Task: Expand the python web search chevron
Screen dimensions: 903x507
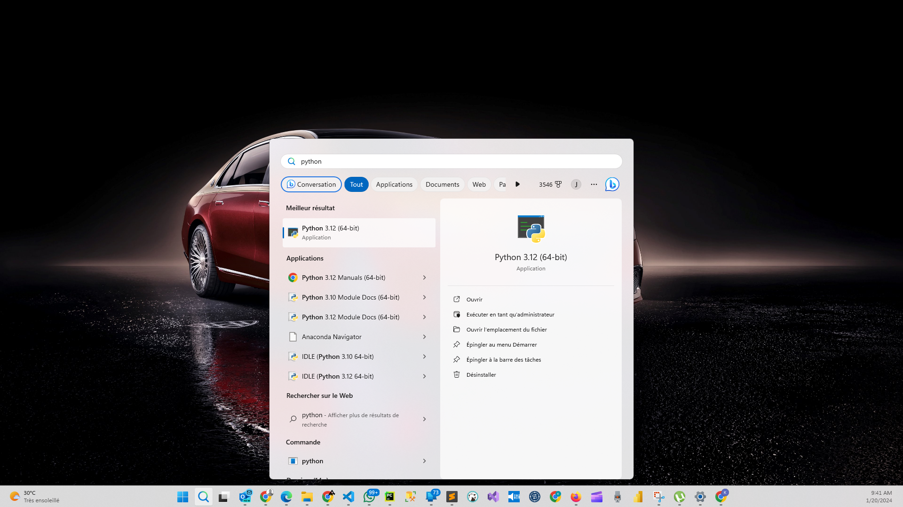Action: coord(424,420)
